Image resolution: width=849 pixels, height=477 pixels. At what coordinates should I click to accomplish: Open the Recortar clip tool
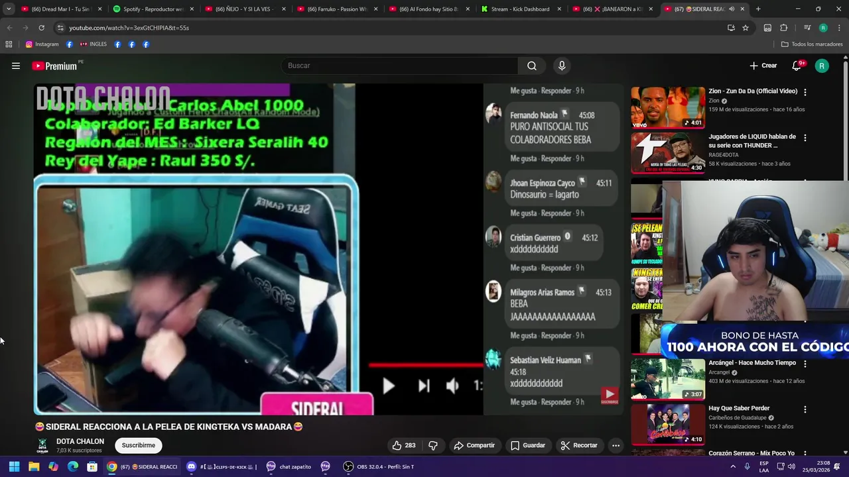[x=579, y=445]
